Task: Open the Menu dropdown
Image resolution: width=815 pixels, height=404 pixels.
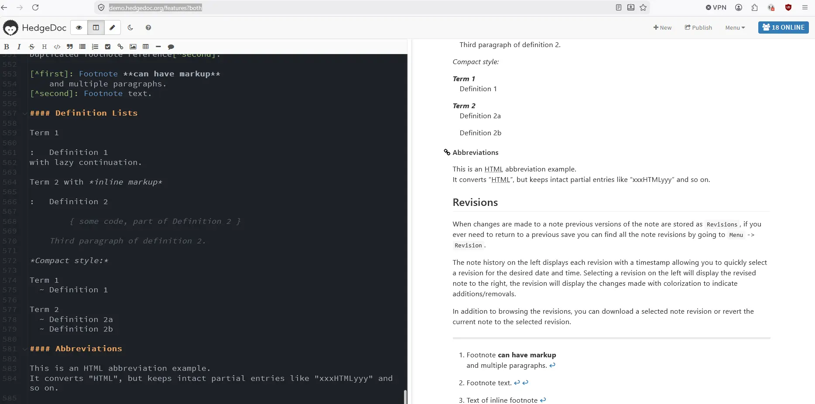Action: coord(735,27)
